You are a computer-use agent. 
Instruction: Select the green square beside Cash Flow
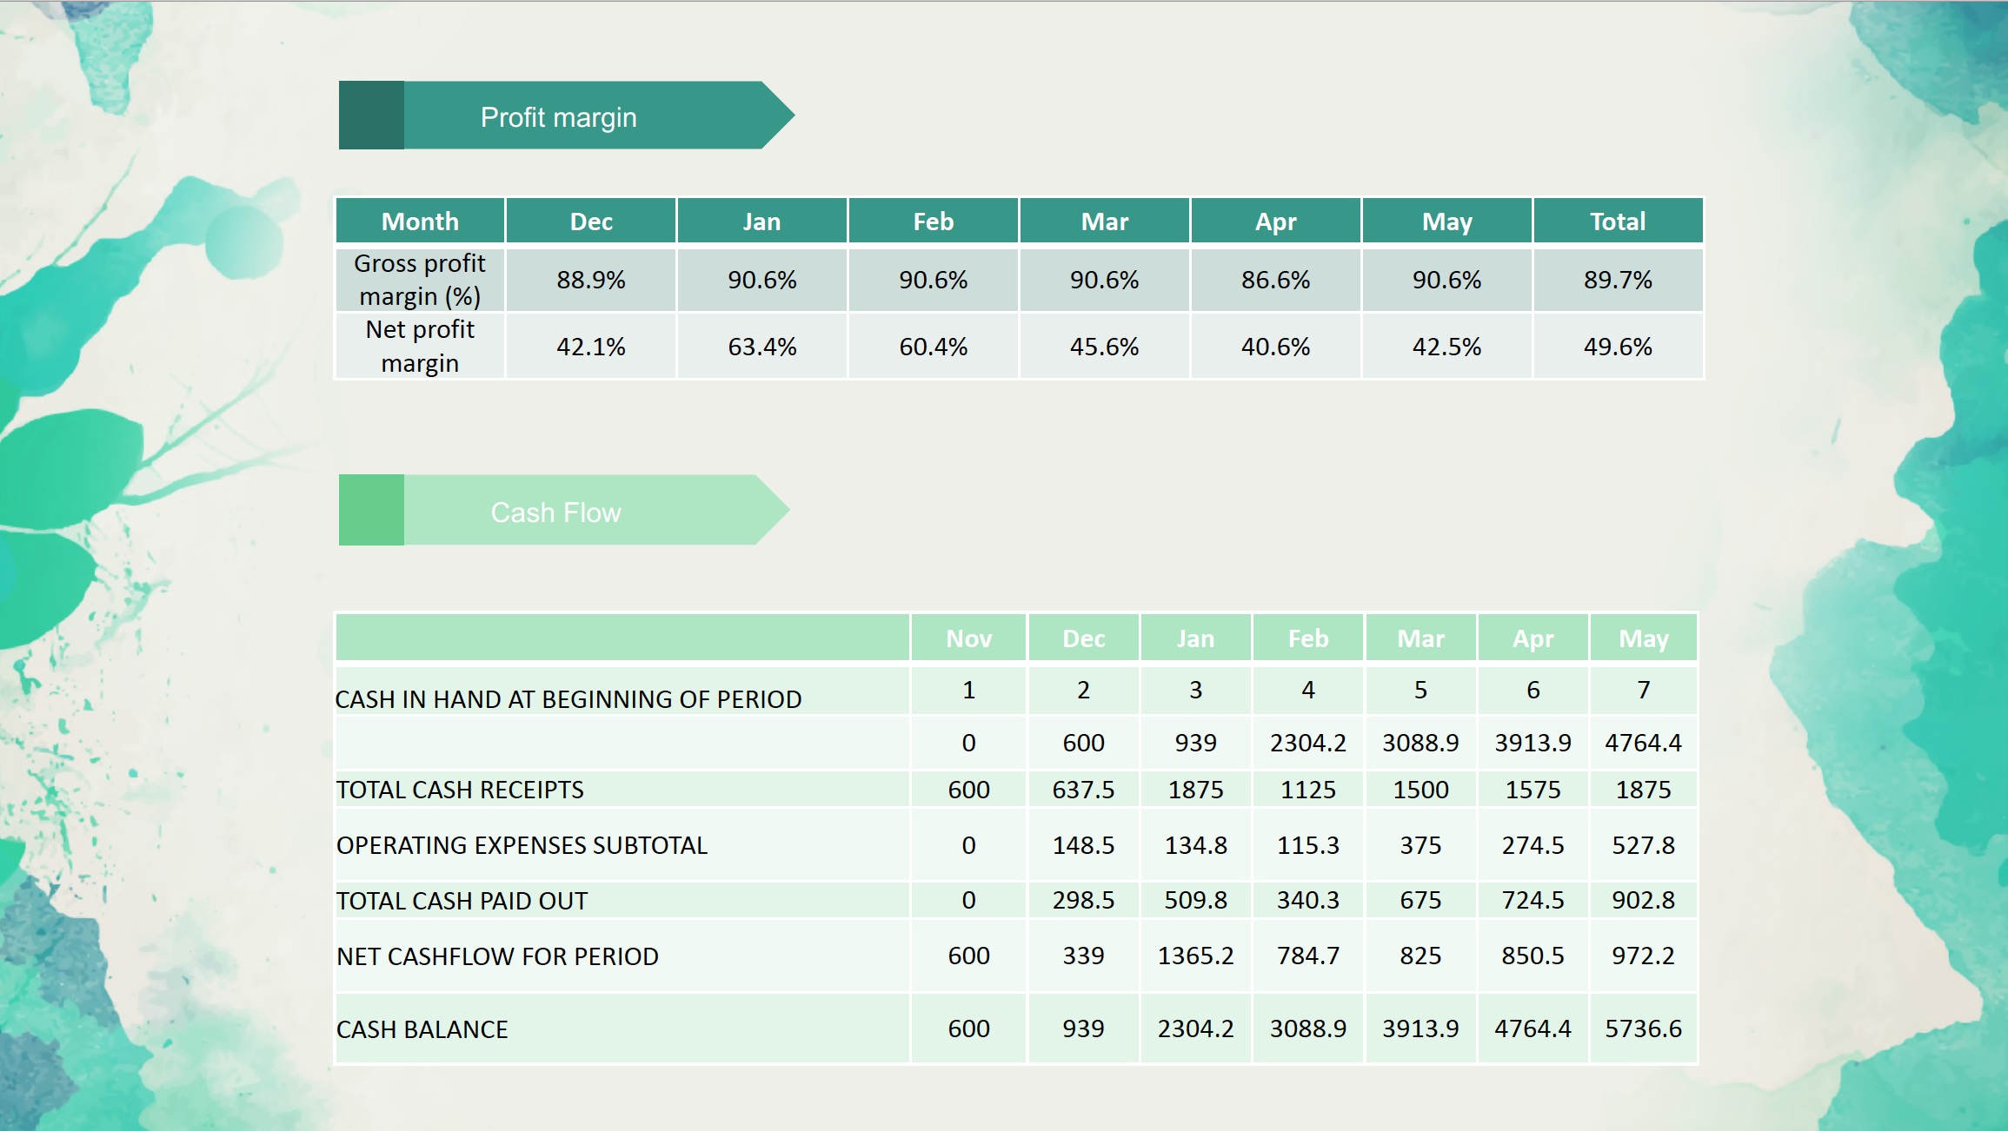pyautogui.click(x=371, y=510)
